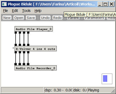Screen dimensions: 116x94
Task: Select the Audio File Player_0 module
Action: (x=34, y=29)
